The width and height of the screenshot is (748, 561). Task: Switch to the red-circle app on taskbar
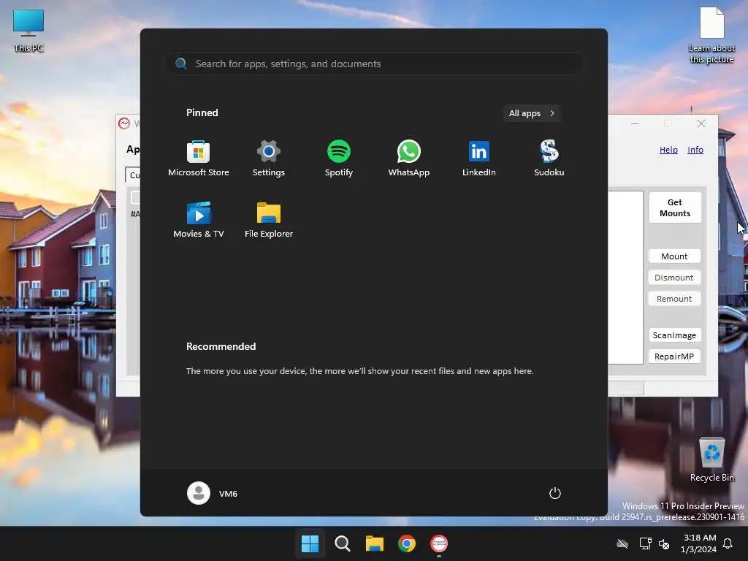pyautogui.click(x=439, y=543)
